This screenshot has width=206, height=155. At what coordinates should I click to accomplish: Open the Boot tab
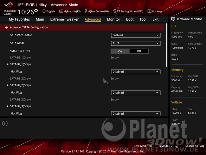pyautogui.click(x=130, y=19)
